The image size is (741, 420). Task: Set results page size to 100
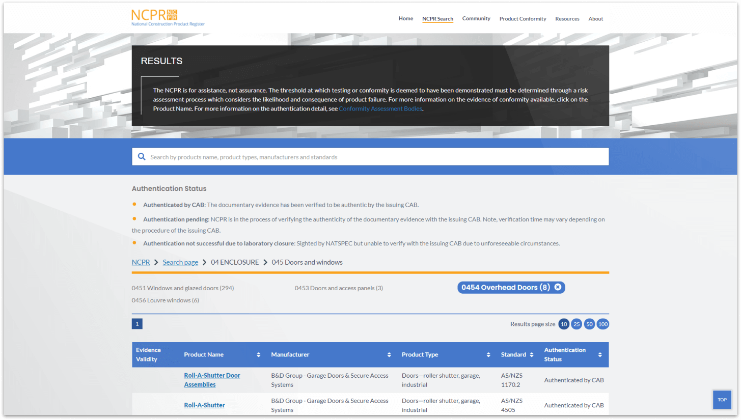[603, 324]
